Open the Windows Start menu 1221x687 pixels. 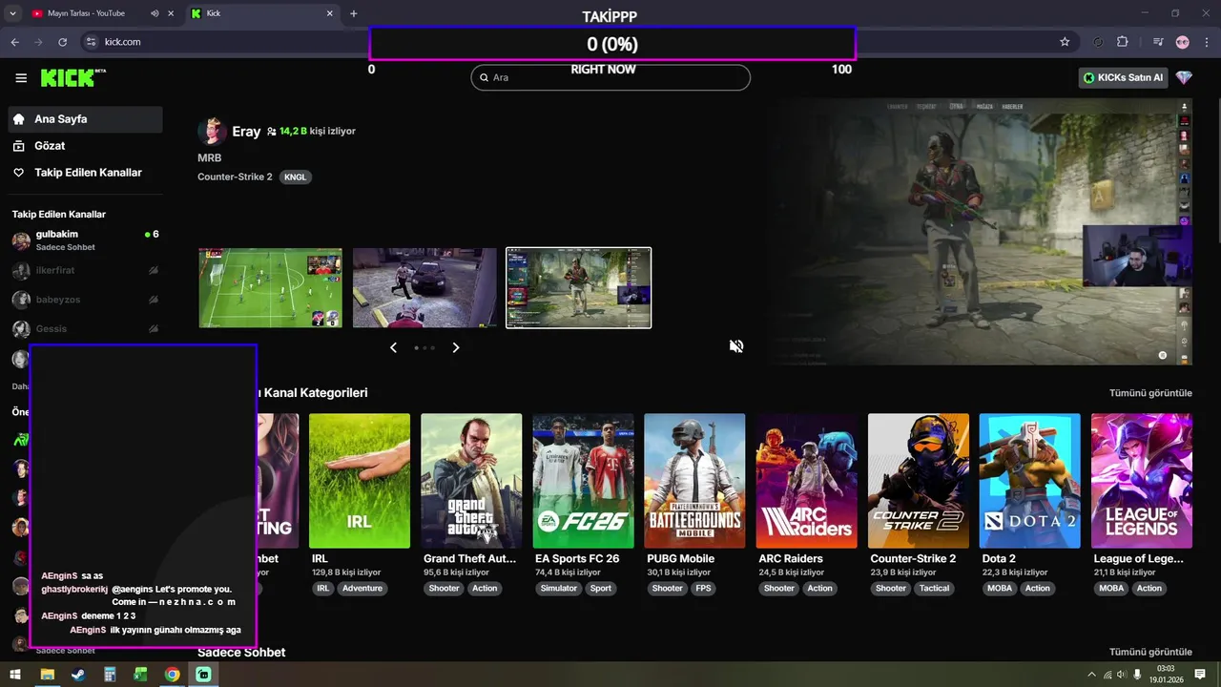(15, 675)
